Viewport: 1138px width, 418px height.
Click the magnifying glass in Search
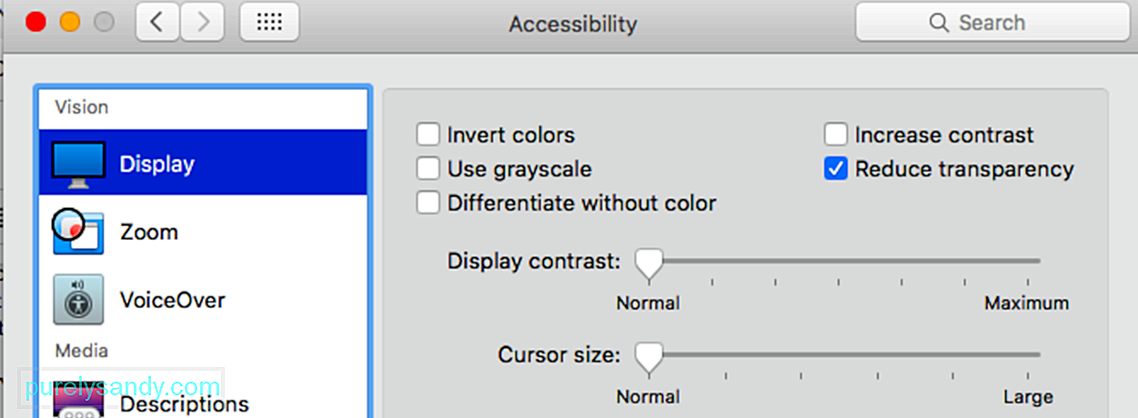[939, 23]
